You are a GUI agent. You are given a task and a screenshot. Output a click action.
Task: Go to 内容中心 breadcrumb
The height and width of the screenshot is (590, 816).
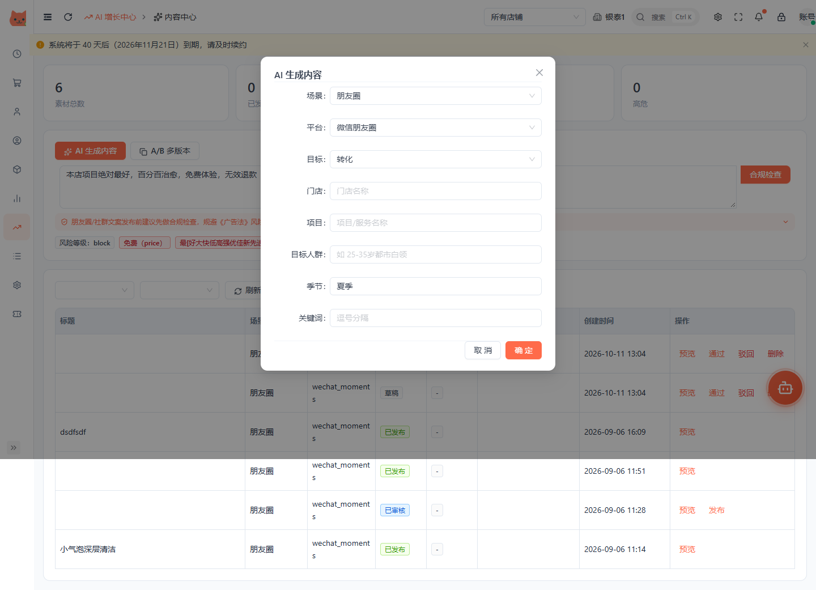(175, 17)
